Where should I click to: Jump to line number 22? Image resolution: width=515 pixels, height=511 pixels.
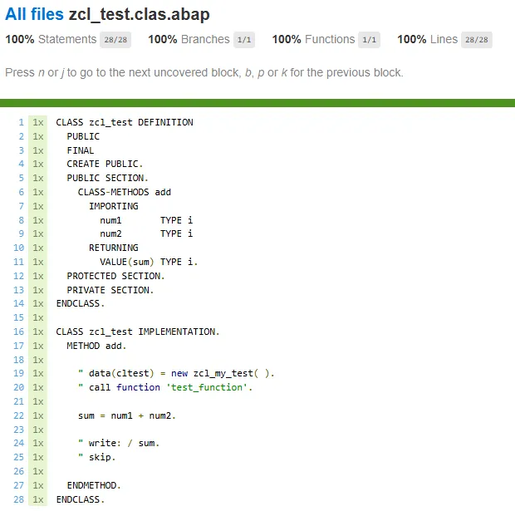(x=19, y=415)
